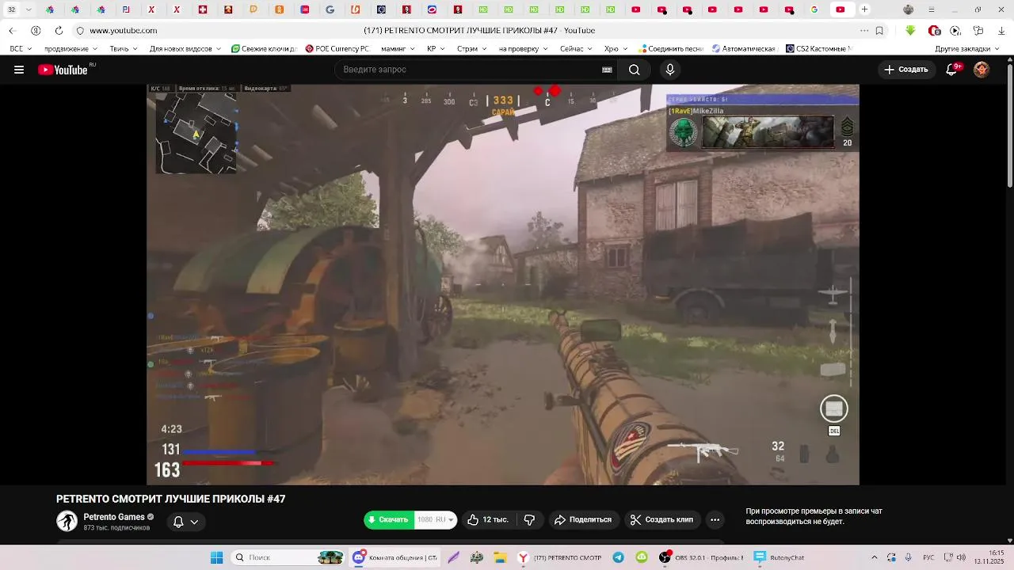The height and width of the screenshot is (570, 1014).
Task: Like the video with 12 тыс. button
Action: [x=488, y=520]
